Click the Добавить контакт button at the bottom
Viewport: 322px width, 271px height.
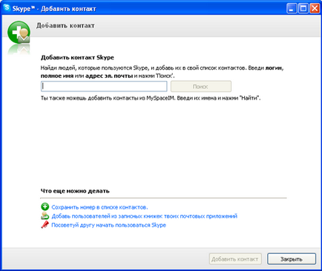point(235,259)
